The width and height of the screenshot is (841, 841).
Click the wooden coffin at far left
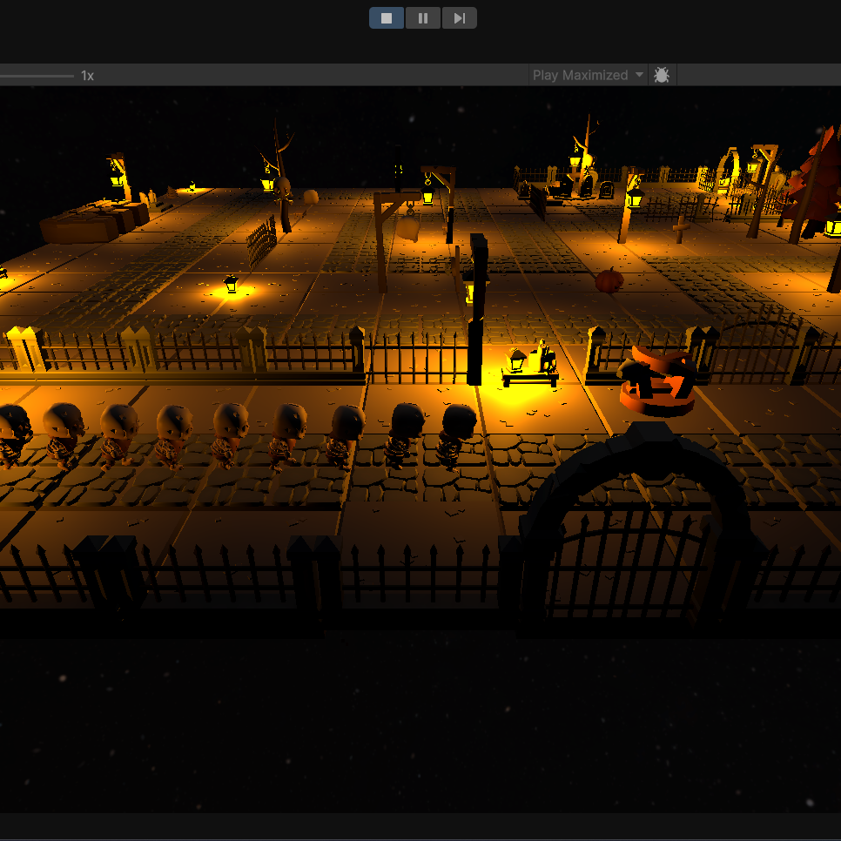78,226
